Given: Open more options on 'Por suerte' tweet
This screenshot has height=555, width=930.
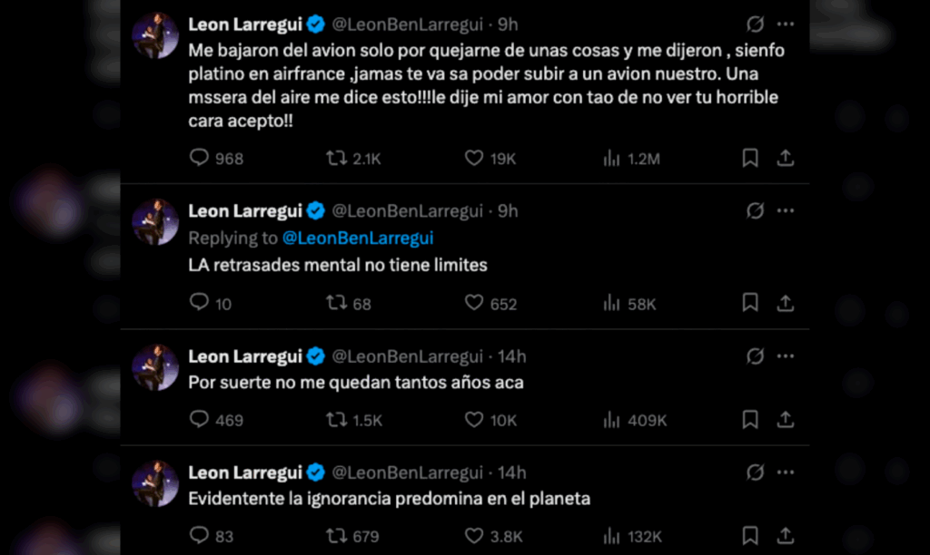Looking at the screenshot, I should tap(786, 356).
